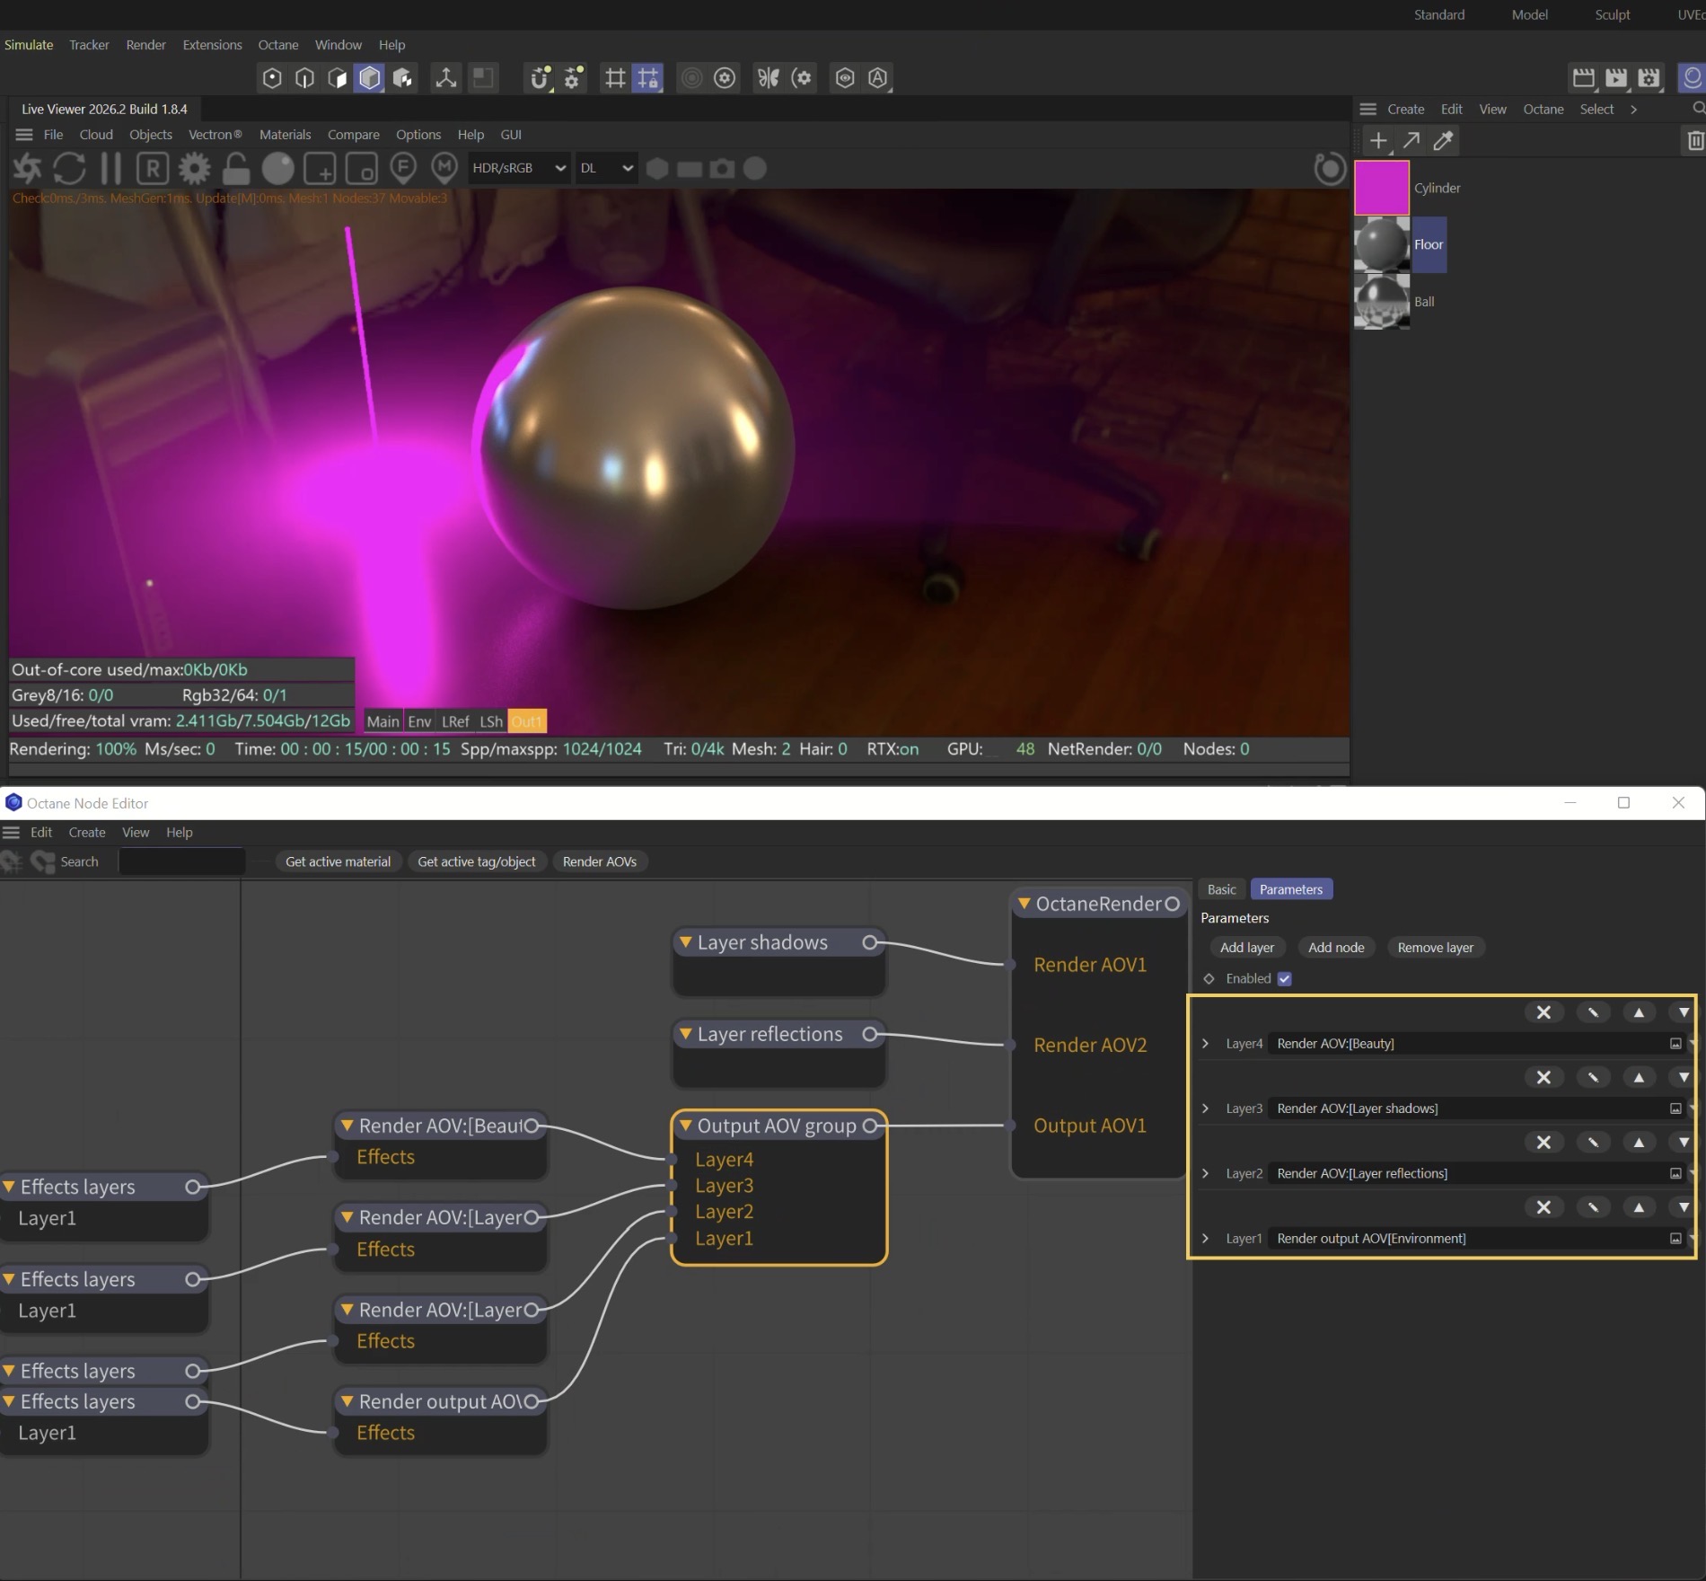
Task: Click the Node Editor search input field
Action: pos(181,861)
